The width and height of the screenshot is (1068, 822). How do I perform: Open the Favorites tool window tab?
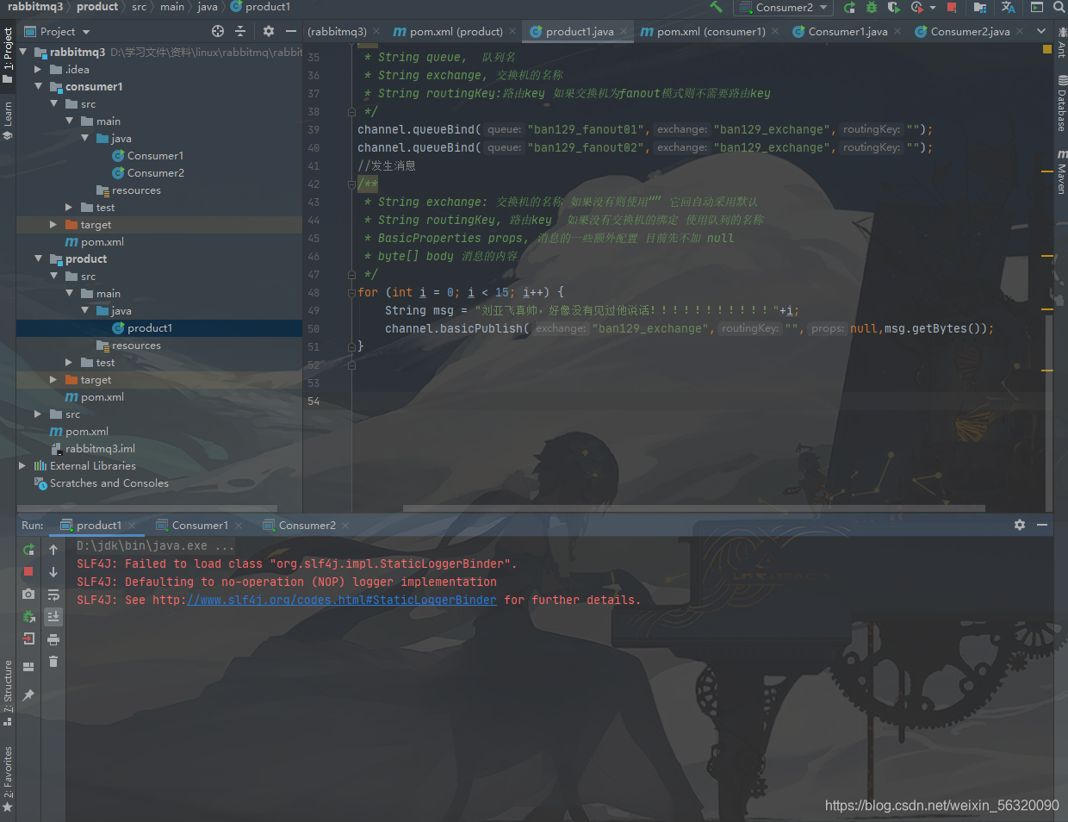click(8, 778)
